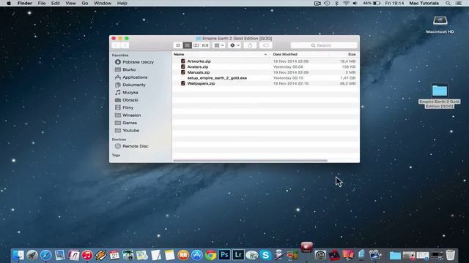Open the Finder menu
The image size is (469, 263).
tap(24, 3)
